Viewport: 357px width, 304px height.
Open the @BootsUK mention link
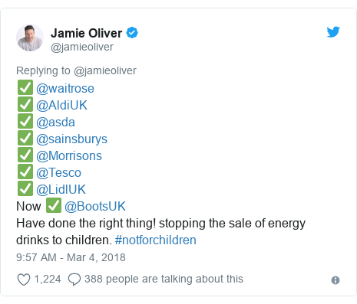coord(95,207)
